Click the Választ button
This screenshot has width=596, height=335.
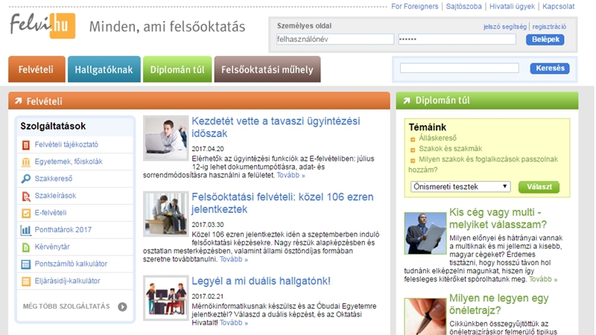539,187
